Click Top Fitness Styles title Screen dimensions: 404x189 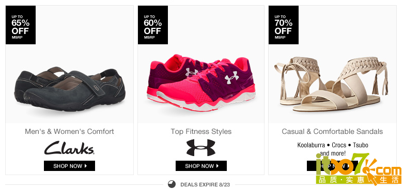tap(201, 131)
